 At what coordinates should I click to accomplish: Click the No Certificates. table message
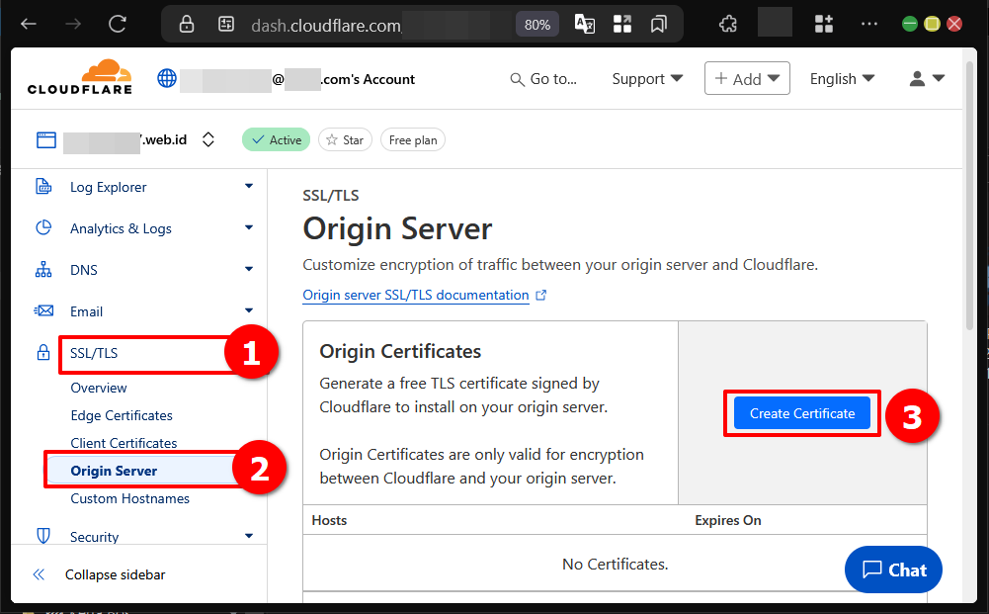pos(615,564)
